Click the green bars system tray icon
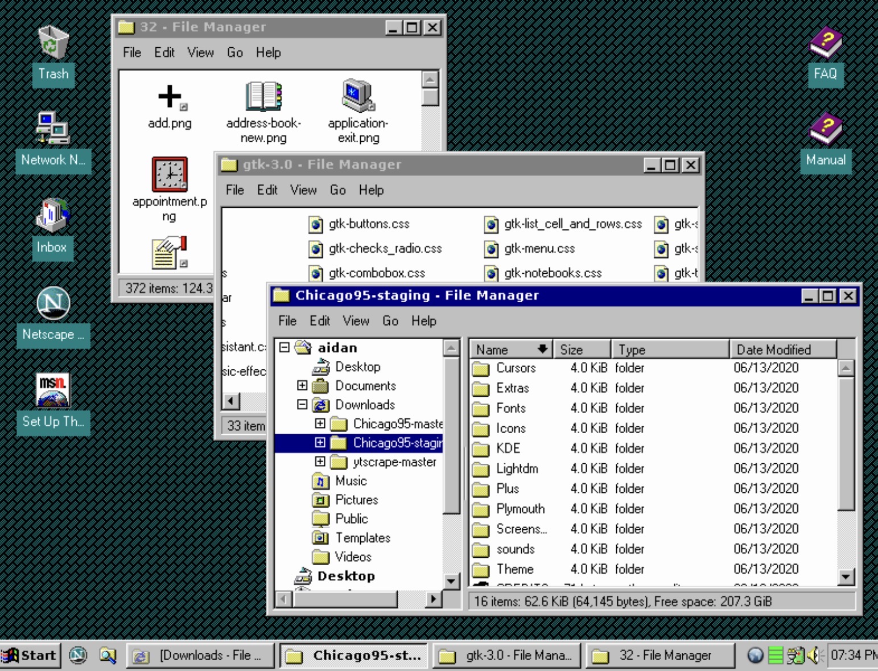Image resolution: width=878 pixels, height=671 pixels. (775, 656)
